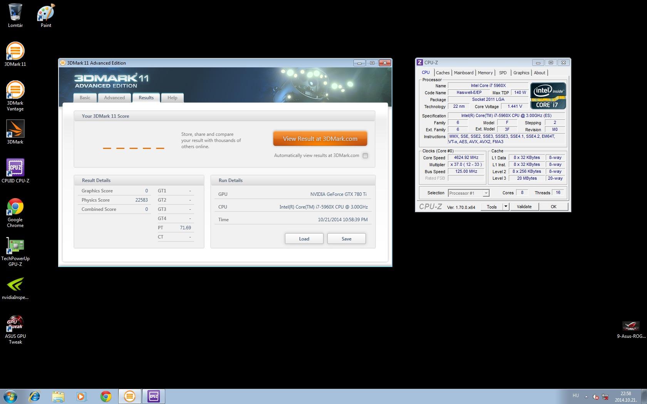647x404 pixels.
Task: Switch to 3DMark 11 in the taskbar
Action: (130, 396)
